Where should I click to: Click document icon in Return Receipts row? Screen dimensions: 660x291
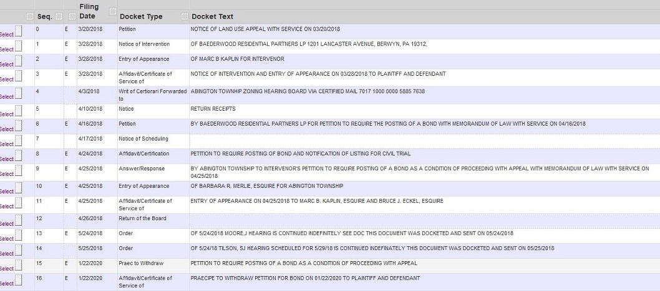[19, 111]
